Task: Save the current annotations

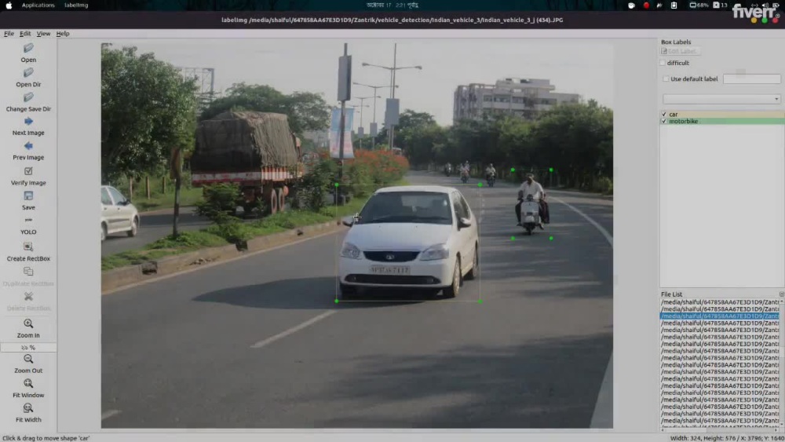Action: click(28, 200)
